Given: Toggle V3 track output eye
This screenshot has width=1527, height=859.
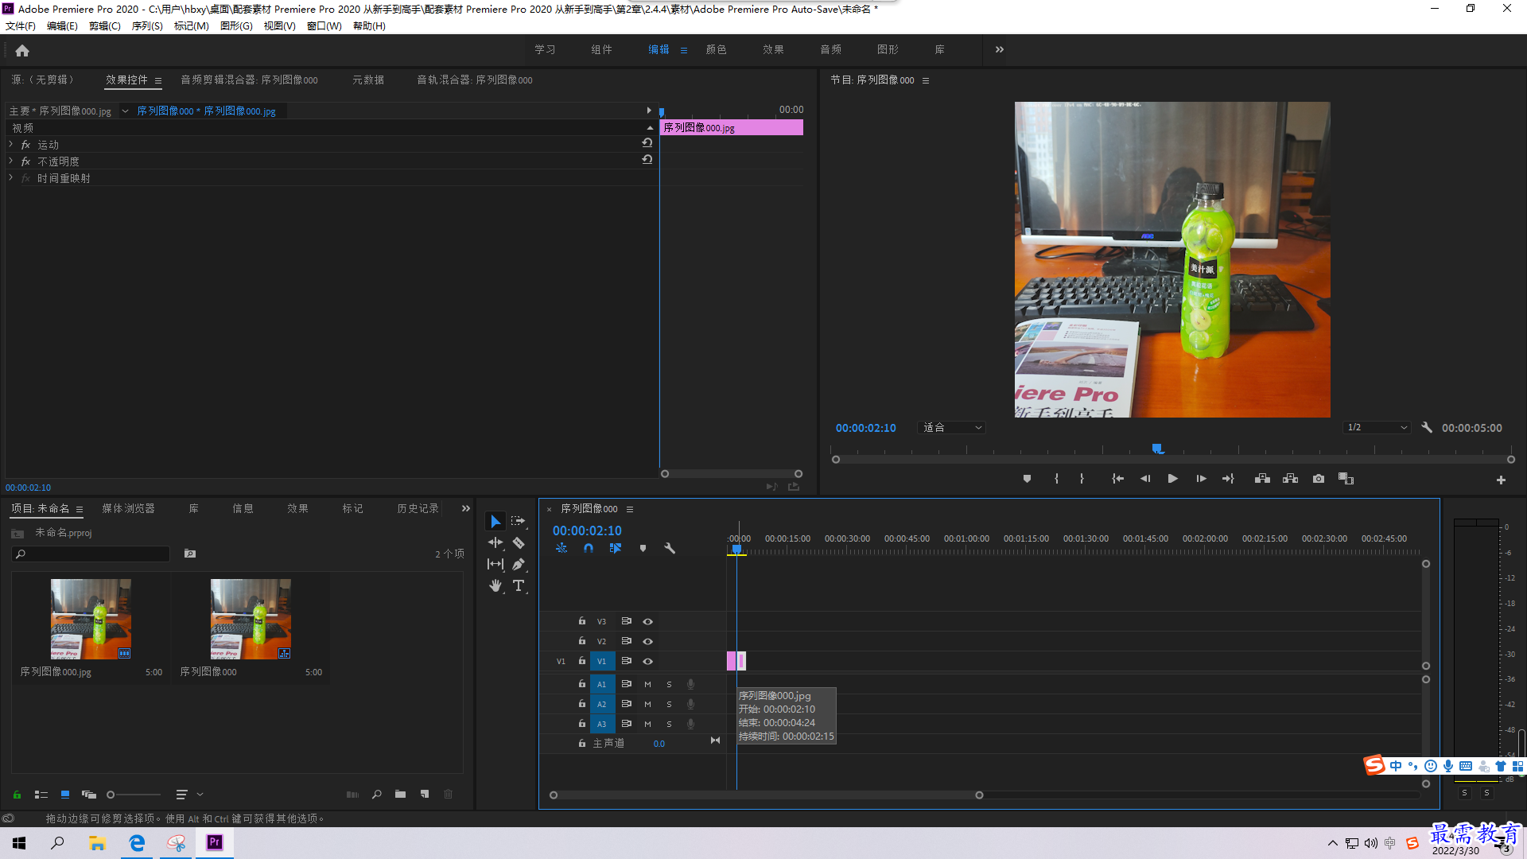Looking at the screenshot, I should click(x=647, y=621).
